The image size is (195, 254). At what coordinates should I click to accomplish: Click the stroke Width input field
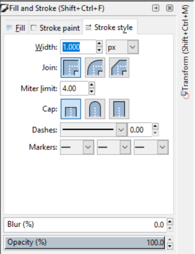pos(78,47)
